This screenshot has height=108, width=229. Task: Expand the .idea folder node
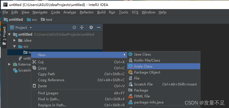[x=14, y=40]
